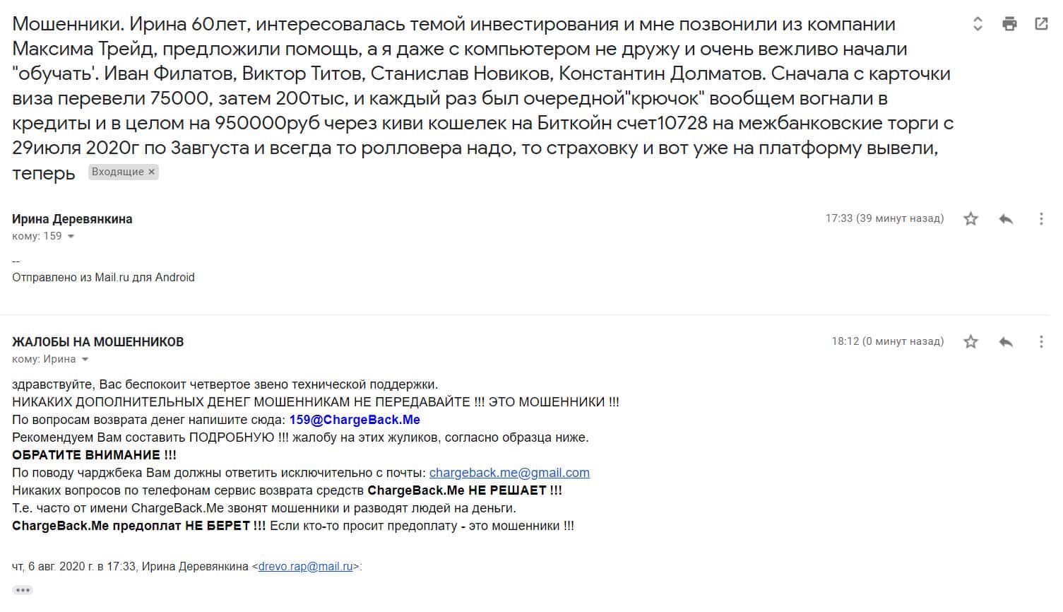Print the email conversation
This screenshot has width=1063, height=612.
pos(1009,24)
